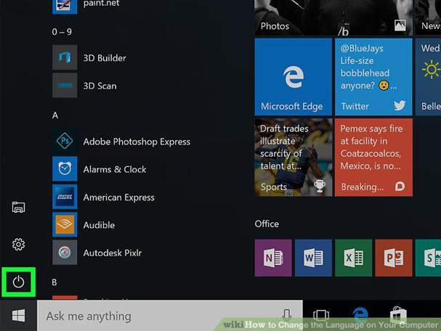Click the Cortana microphone icon

(x=286, y=315)
